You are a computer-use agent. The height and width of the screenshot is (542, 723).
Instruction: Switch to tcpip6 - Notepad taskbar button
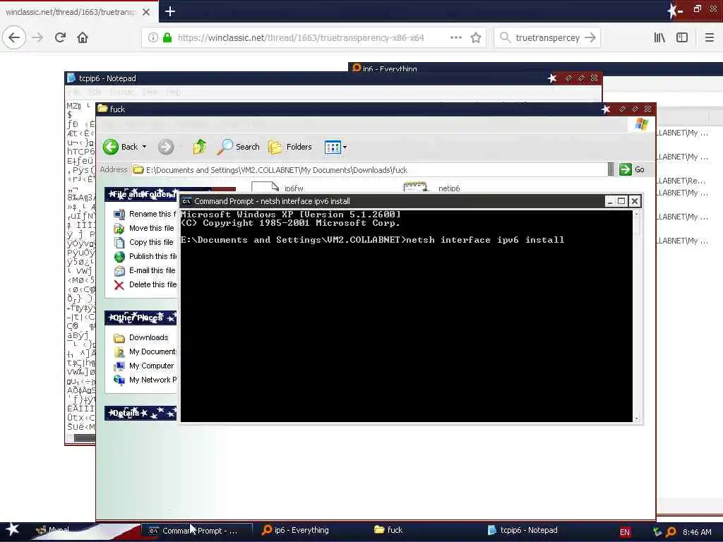pyautogui.click(x=522, y=531)
